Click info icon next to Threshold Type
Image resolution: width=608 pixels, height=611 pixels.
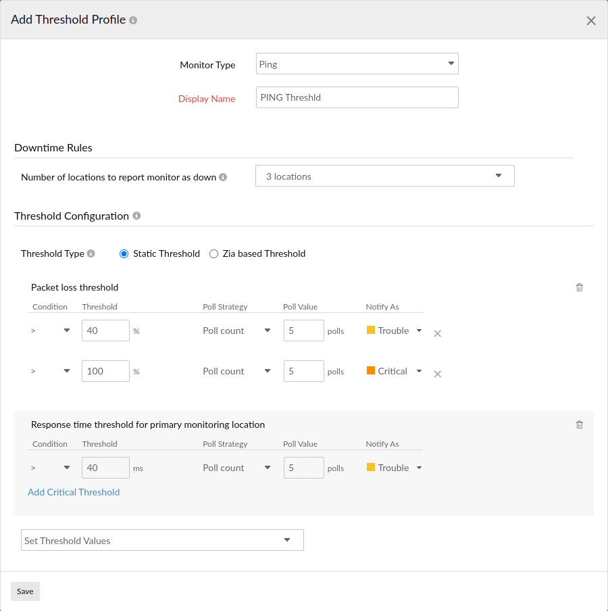point(91,254)
